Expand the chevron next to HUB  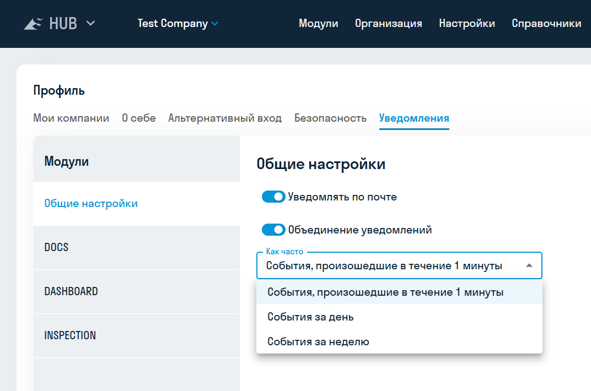[x=90, y=23]
